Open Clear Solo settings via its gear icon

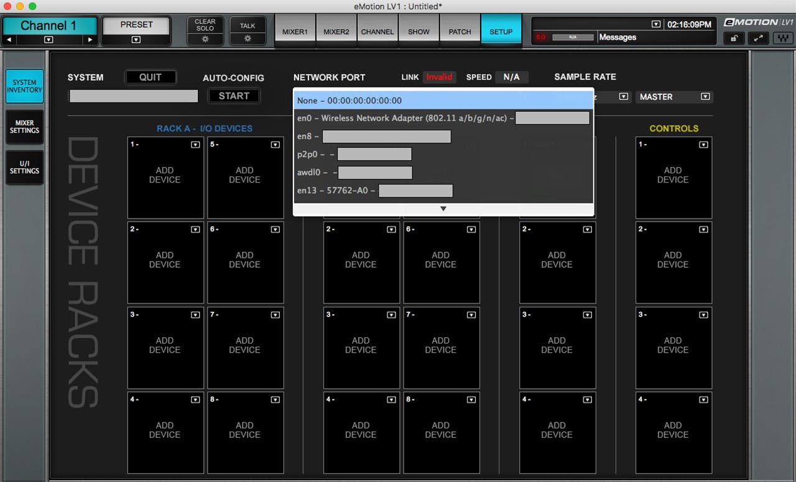(x=205, y=39)
